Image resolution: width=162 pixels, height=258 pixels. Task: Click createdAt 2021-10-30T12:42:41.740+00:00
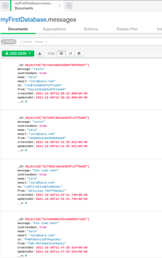(62, 195)
